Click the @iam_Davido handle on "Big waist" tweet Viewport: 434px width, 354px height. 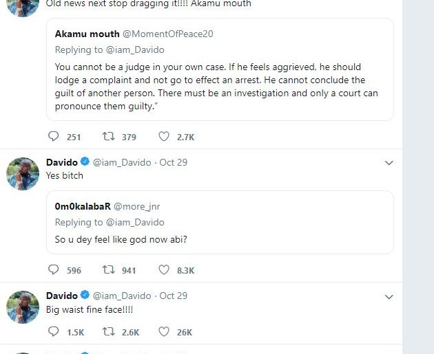(x=121, y=296)
